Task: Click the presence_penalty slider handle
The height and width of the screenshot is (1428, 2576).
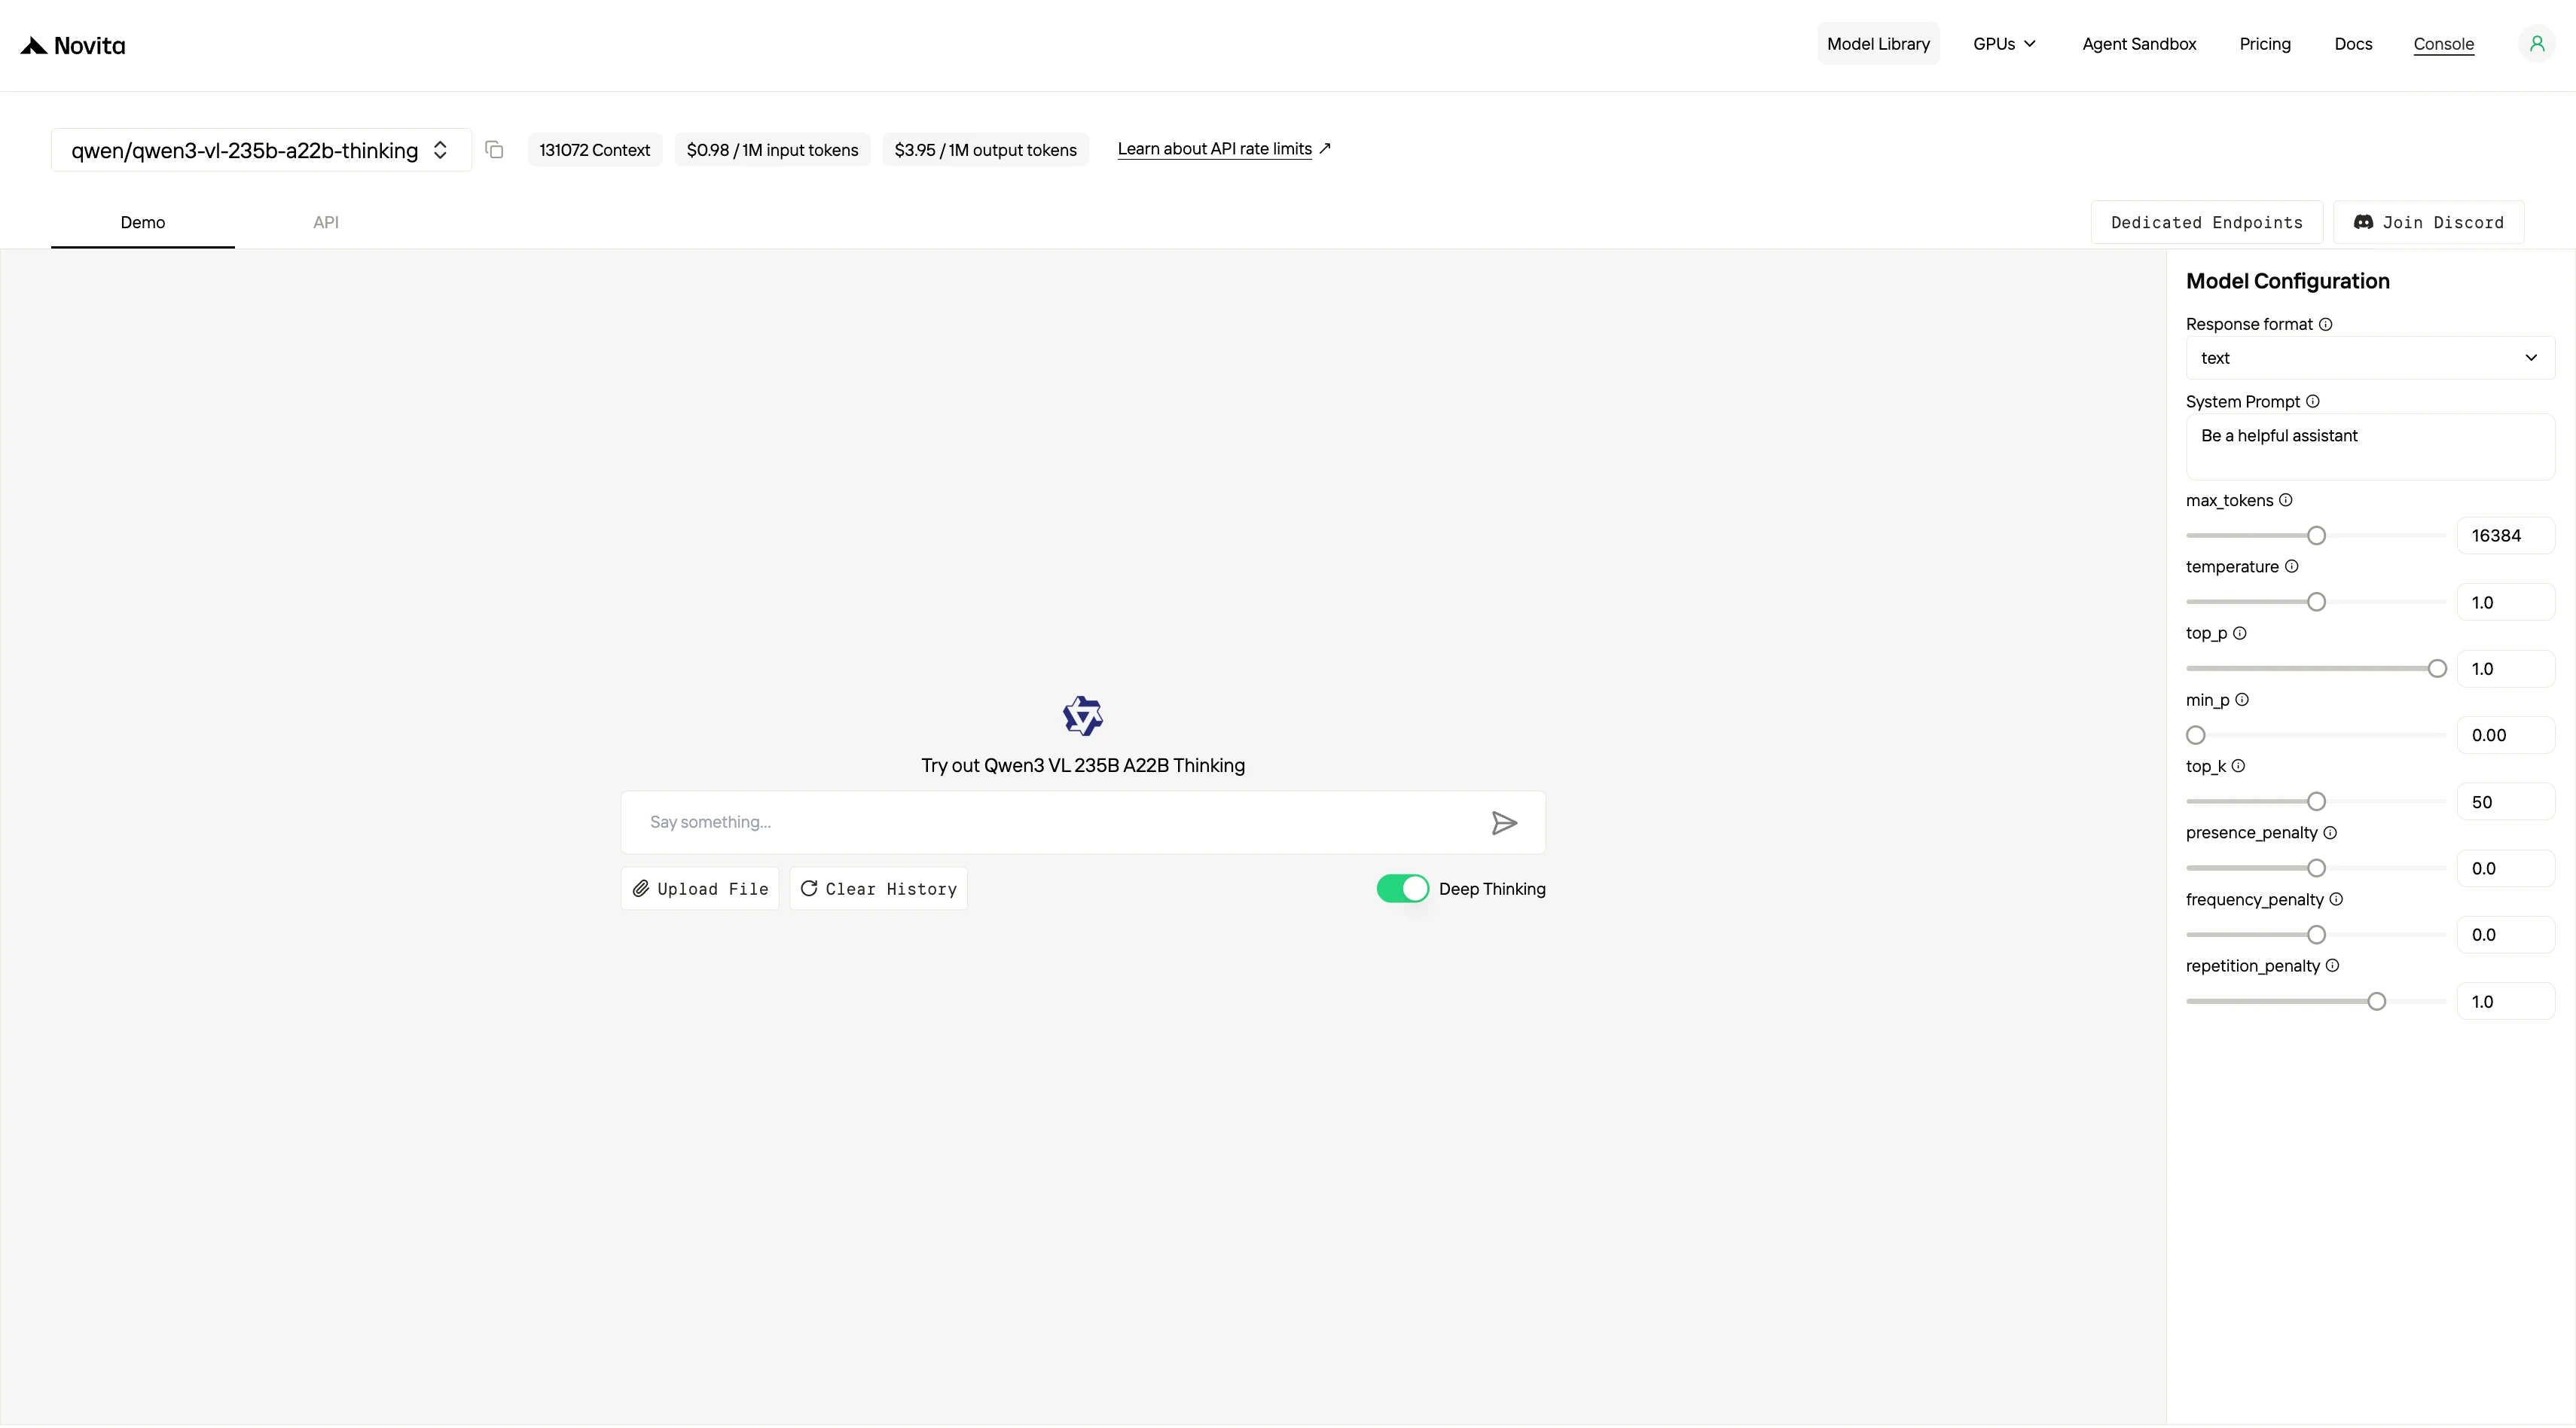Action: [x=2316, y=868]
